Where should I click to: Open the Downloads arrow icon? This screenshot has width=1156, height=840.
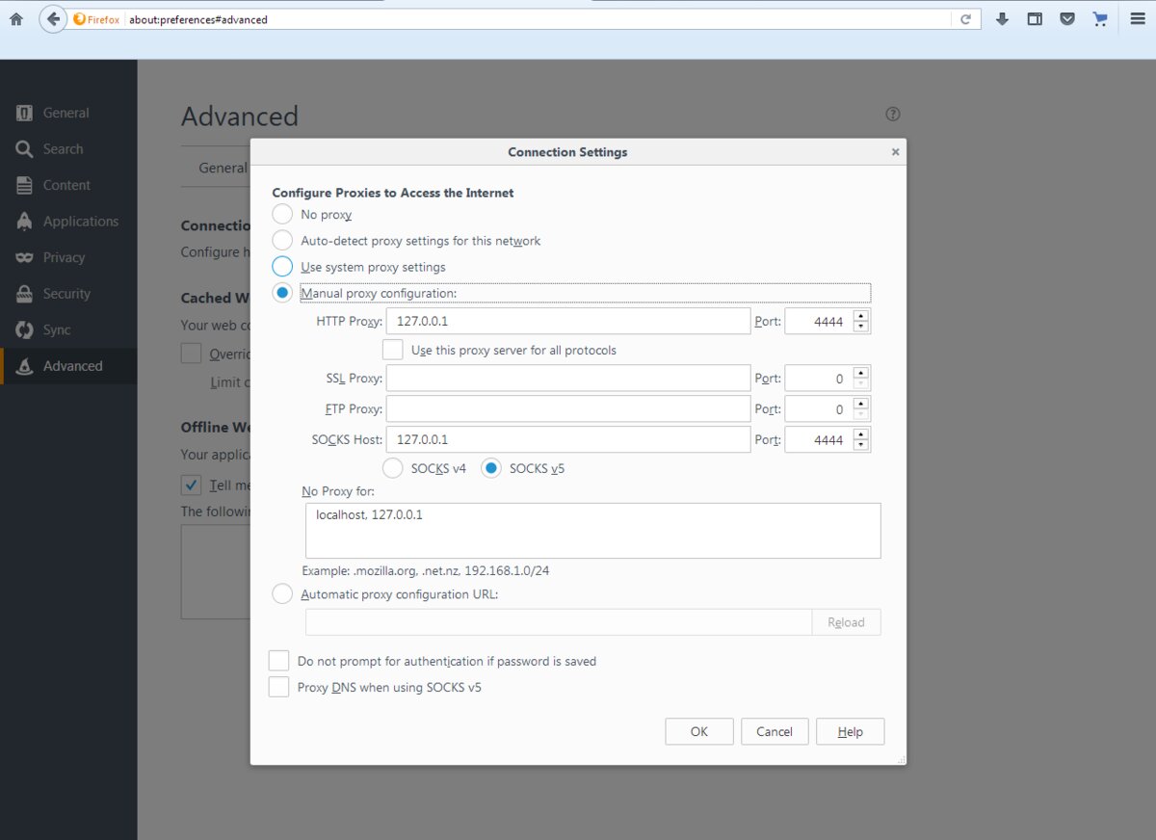pyautogui.click(x=1002, y=19)
